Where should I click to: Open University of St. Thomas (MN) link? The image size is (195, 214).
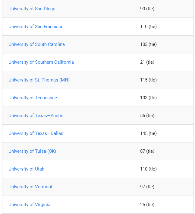click(x=39, y=80)
